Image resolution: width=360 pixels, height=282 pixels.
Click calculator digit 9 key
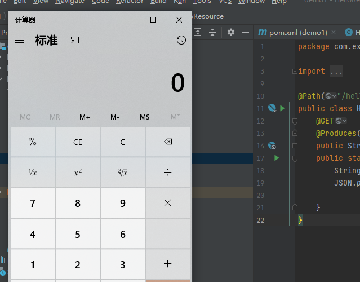click(123, 203)
